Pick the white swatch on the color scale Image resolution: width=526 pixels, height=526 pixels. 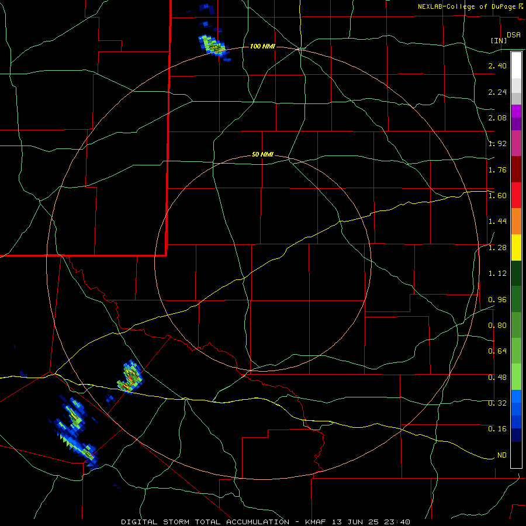(x=516, y=65)
